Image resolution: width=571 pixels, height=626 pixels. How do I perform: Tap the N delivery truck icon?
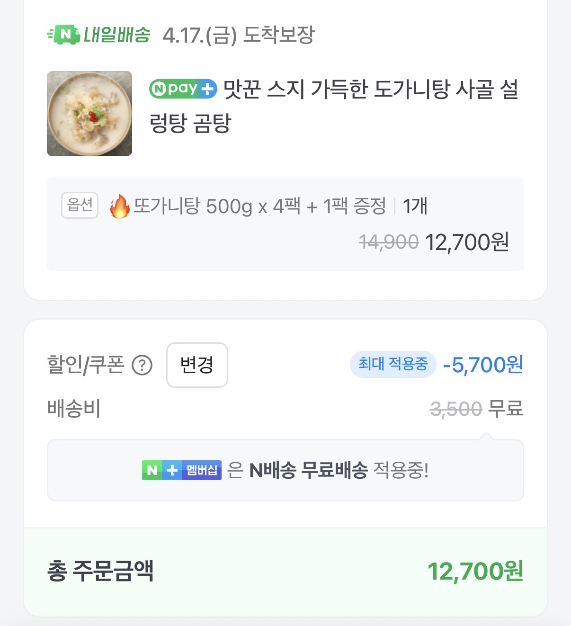click(x=63, y=35)
